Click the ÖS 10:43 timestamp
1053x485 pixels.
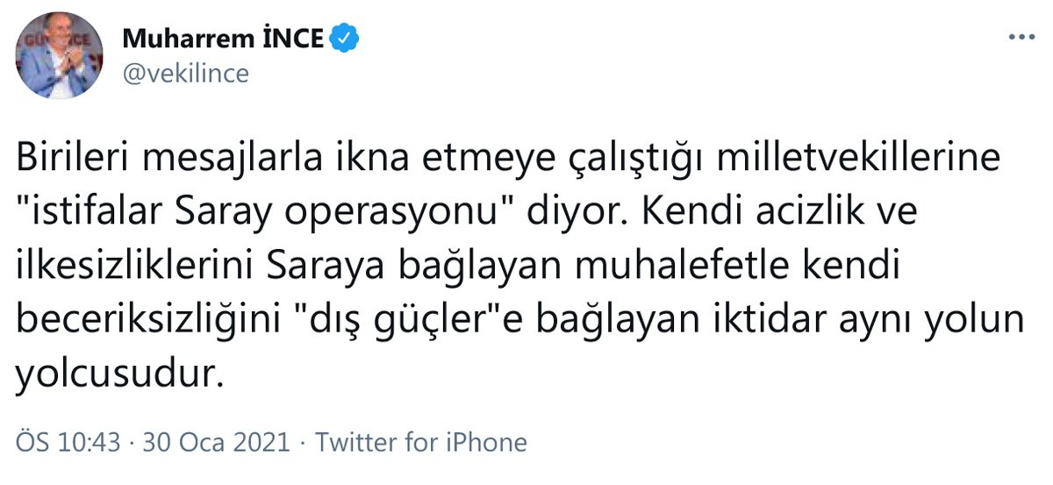point(67,442)
